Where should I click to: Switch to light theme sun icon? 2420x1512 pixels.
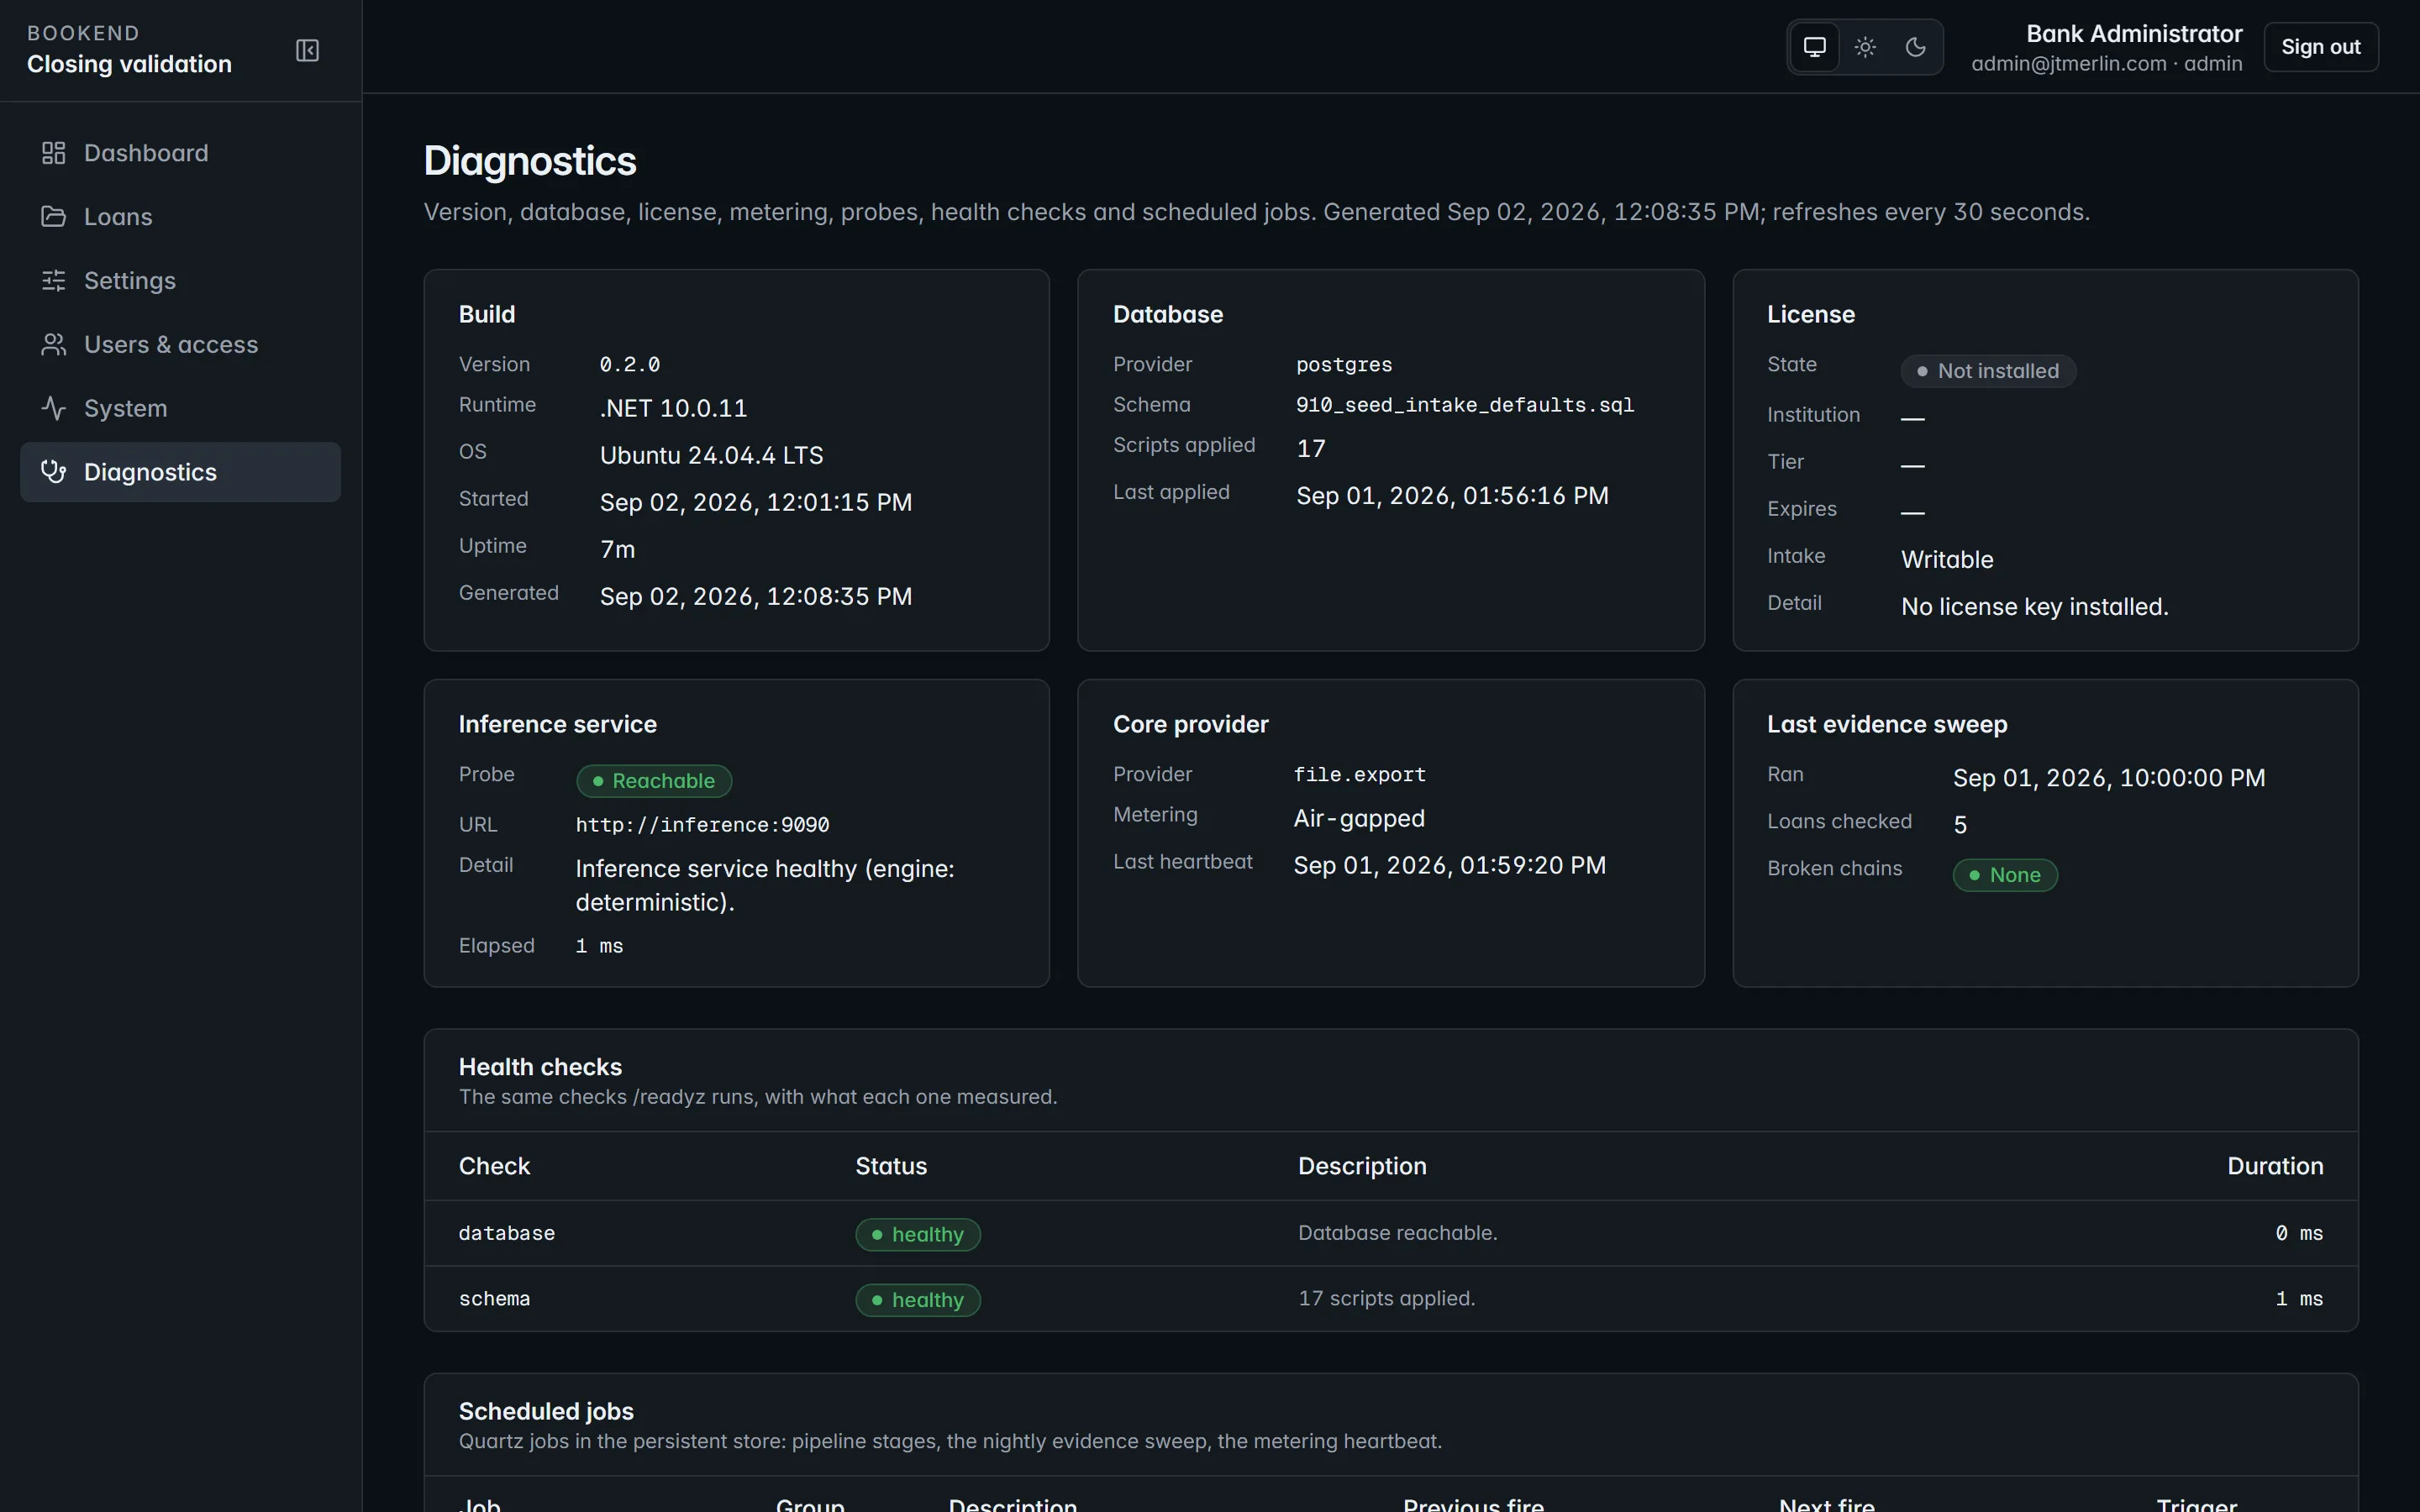click(1865, 47)
